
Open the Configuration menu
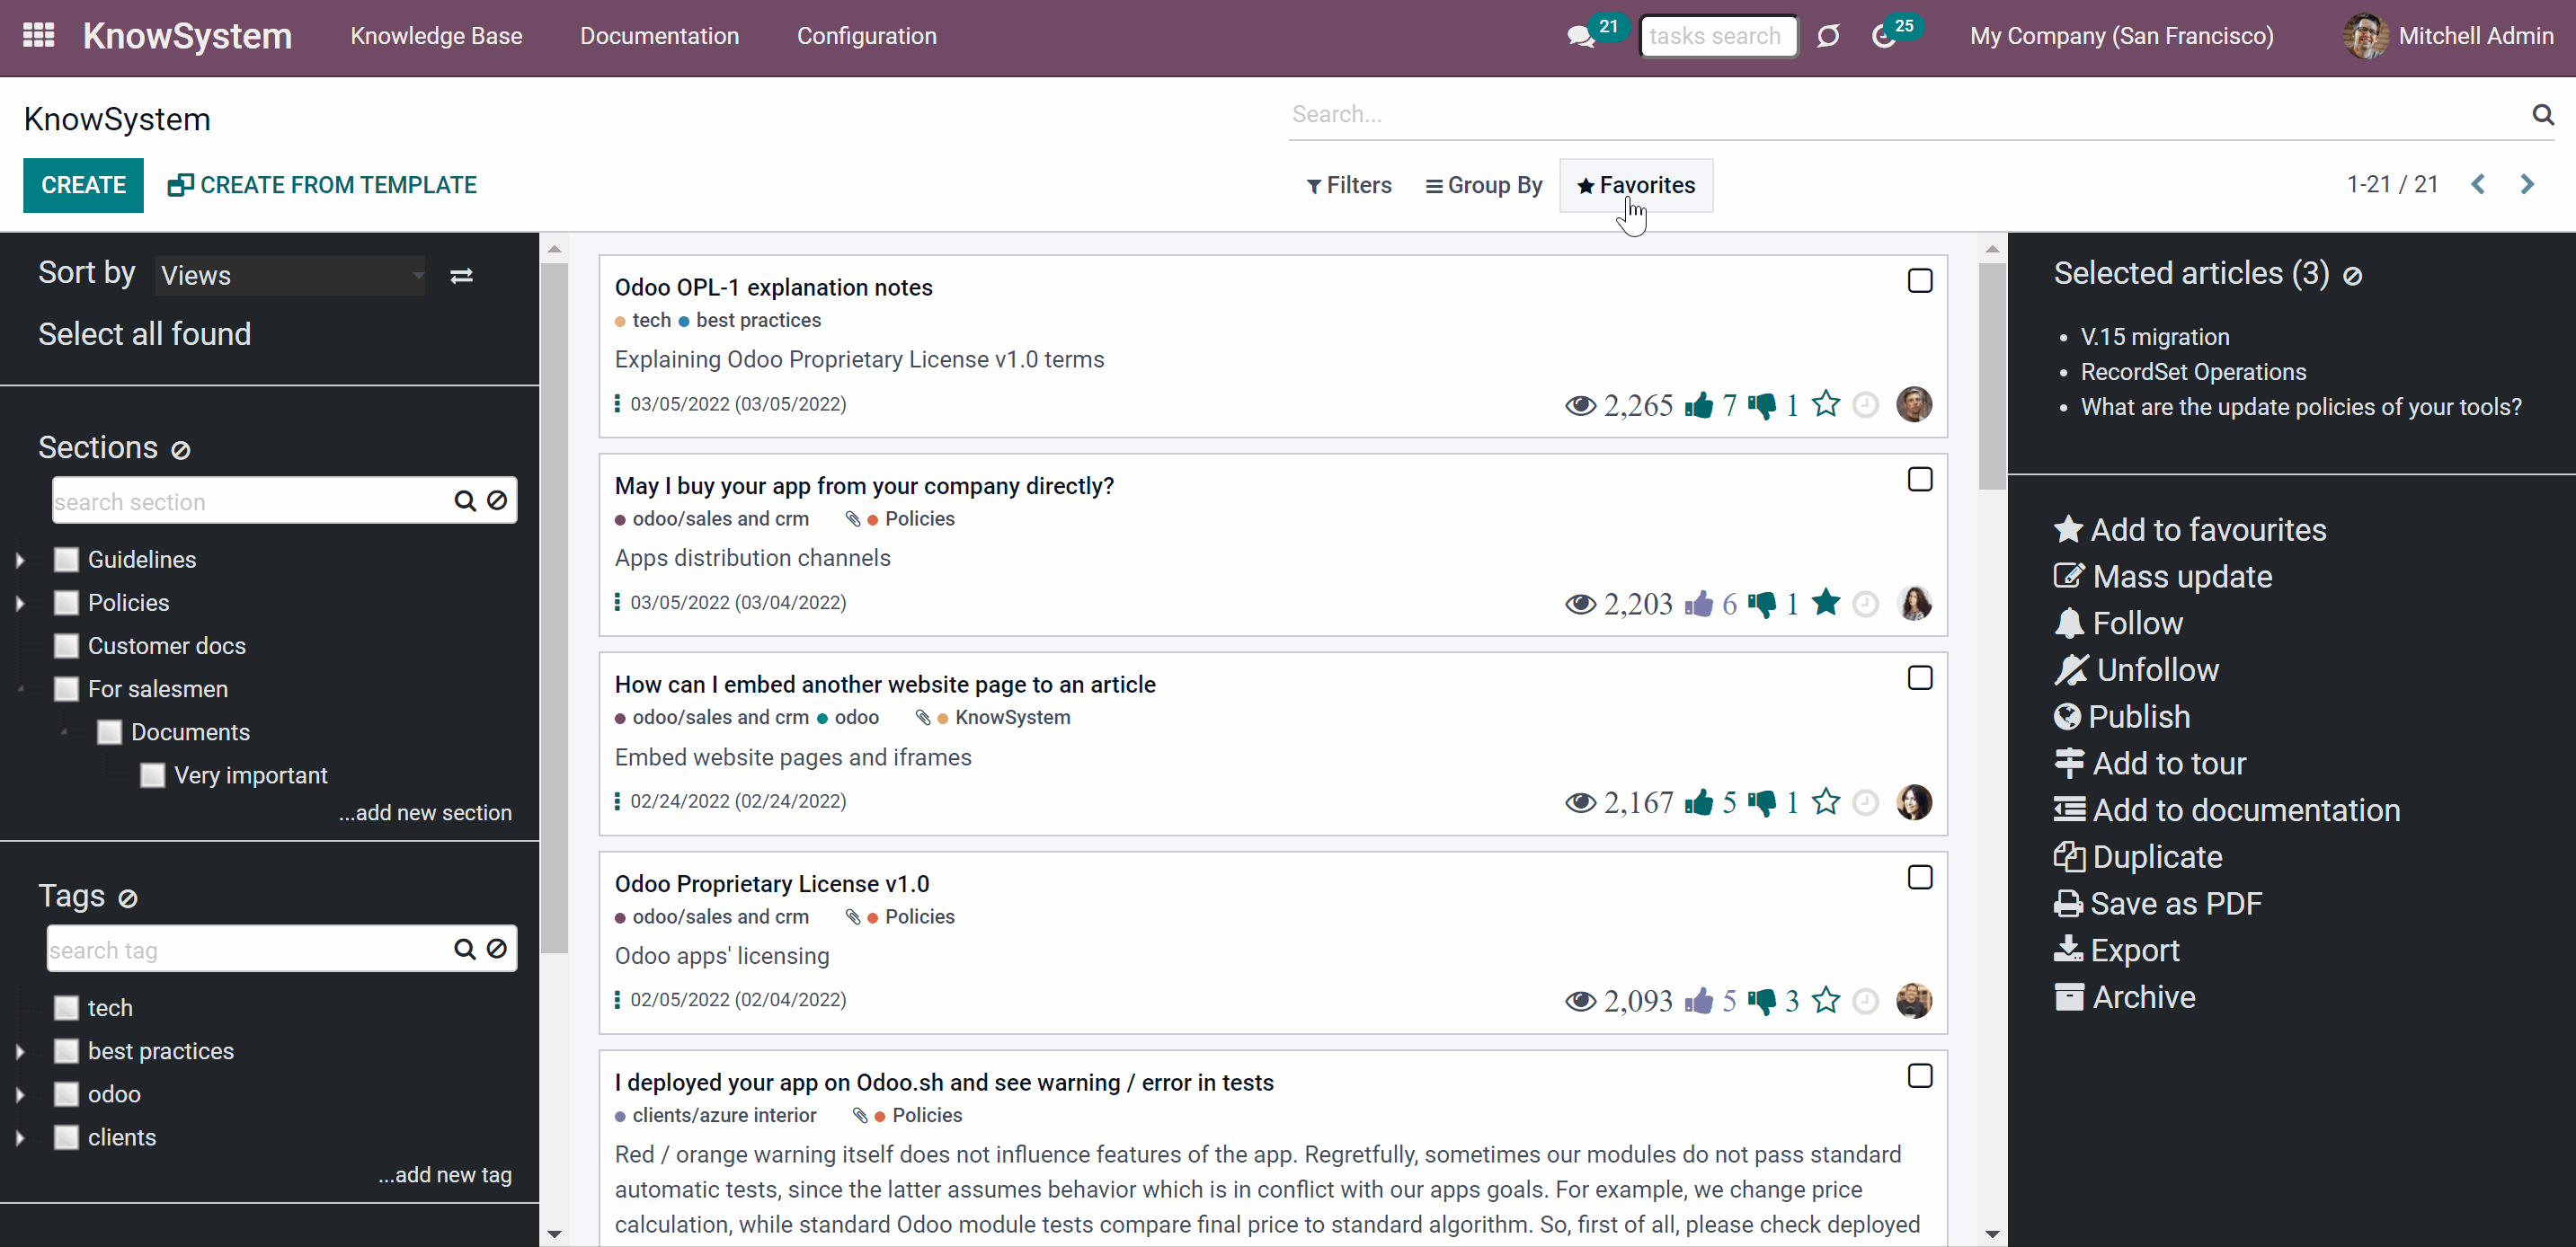click(866, 37)
